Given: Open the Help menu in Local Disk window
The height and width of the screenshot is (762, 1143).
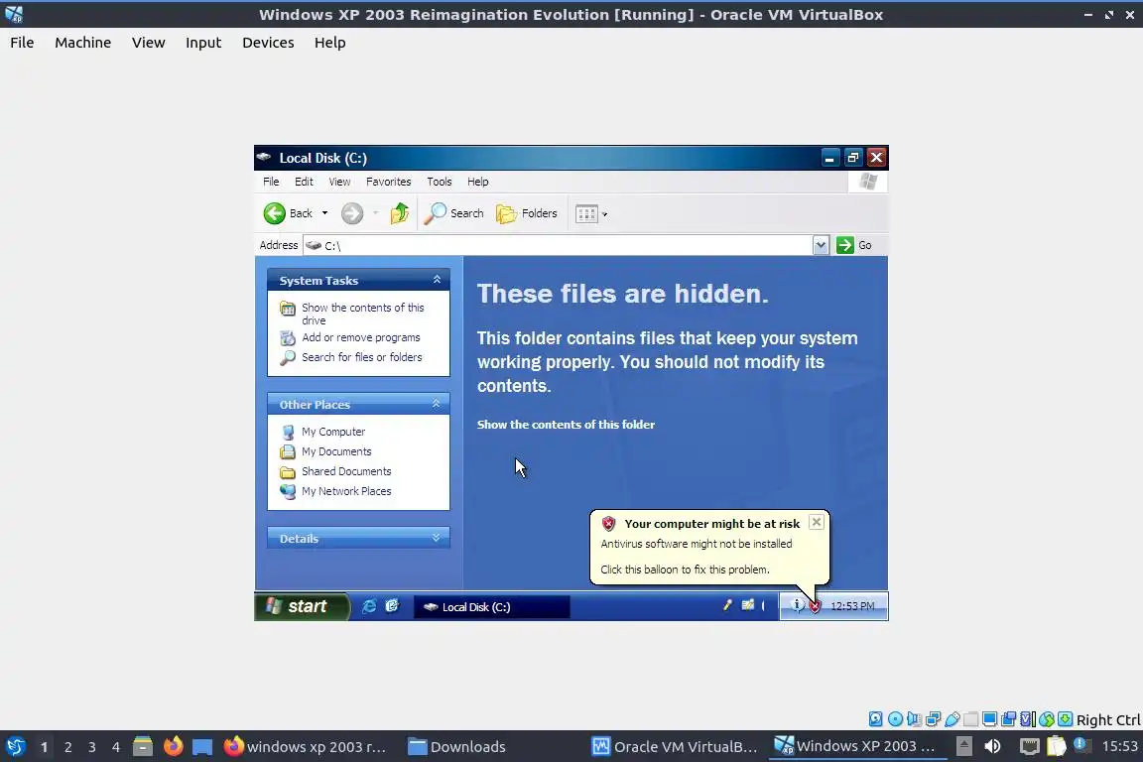Looking at the screenshot, I should coord(478,182).
